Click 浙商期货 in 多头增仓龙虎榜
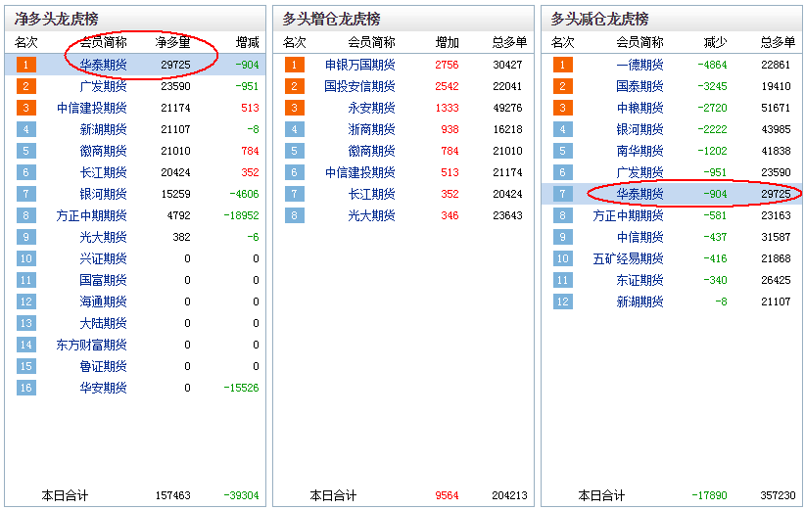Image resolution: width=805 pixels, height=510 pixels. pos(372,129)
